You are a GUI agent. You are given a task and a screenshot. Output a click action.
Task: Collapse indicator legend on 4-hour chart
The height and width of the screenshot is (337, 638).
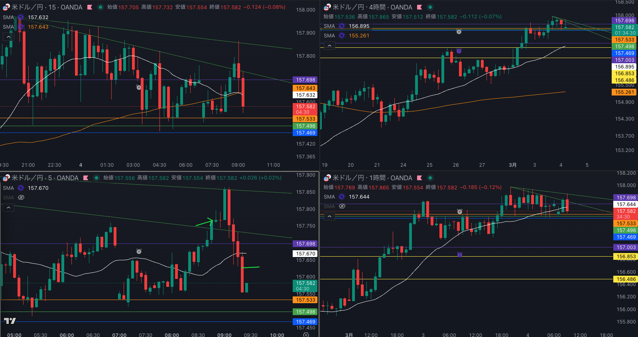point(329,46)
